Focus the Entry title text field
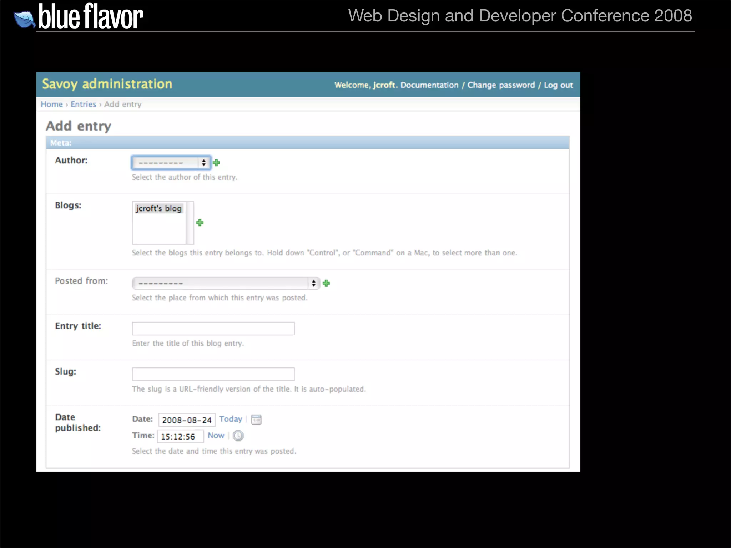Image resolution: width=731 pixels, height=548 pixels. 213,328
